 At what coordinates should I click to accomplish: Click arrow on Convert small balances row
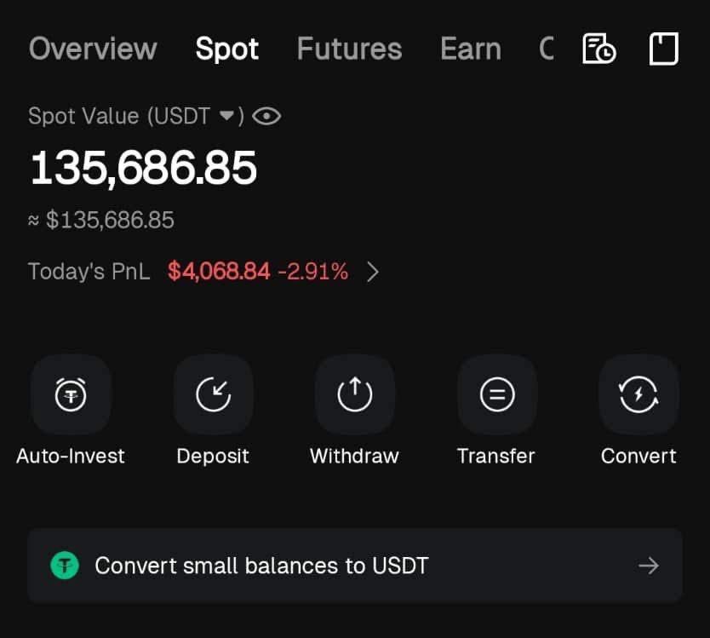click(x=649, y=566)
